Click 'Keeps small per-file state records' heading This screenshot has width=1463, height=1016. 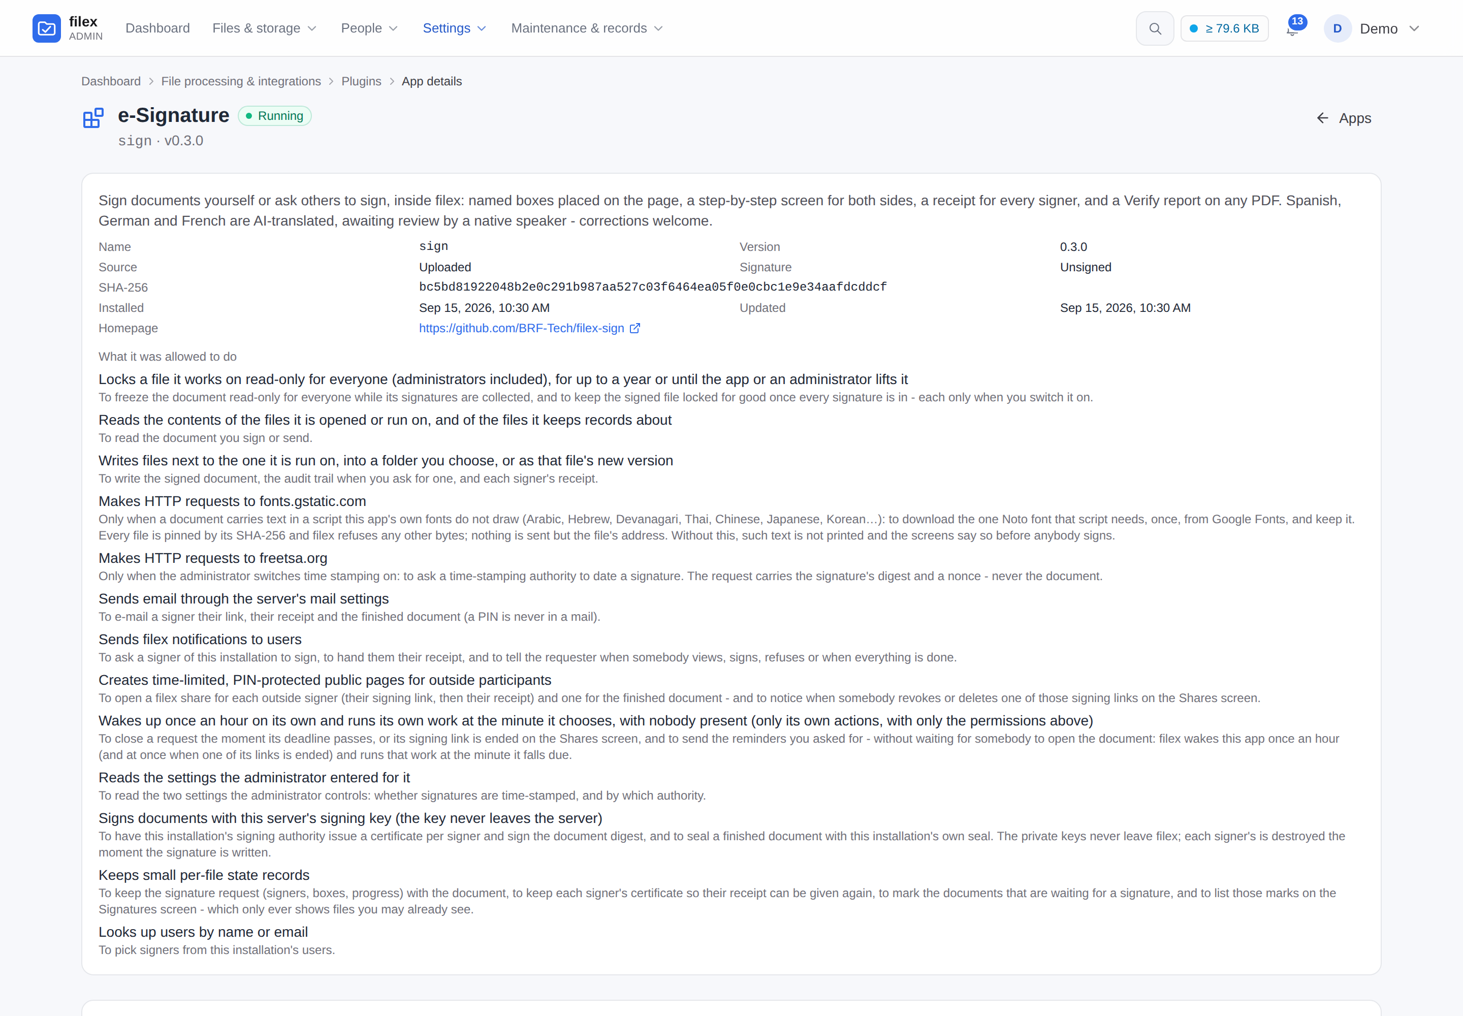(204, 875)
